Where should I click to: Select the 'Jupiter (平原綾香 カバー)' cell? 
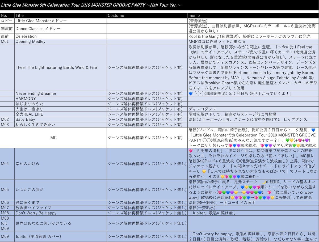61,236
